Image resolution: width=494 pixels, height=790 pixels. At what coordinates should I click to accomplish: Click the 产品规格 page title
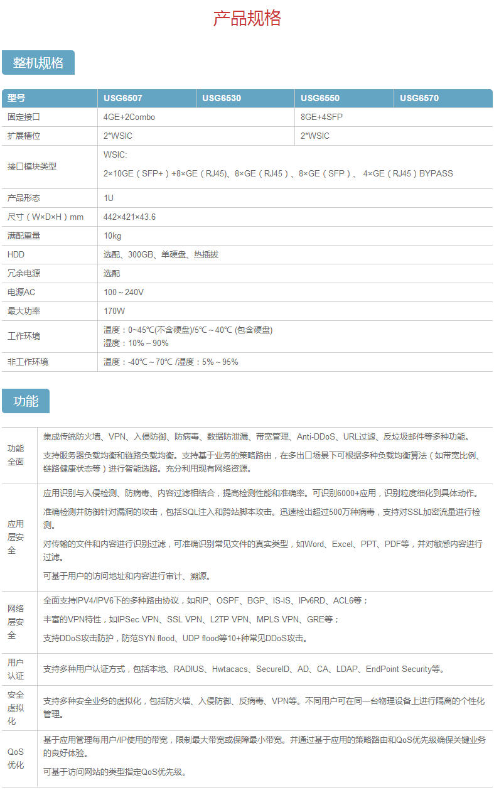click(x=247, y=18)
